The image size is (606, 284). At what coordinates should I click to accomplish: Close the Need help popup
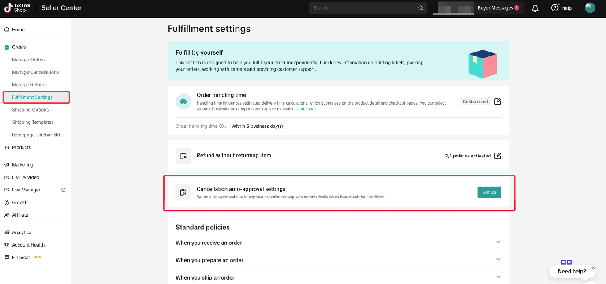(593, 268)
